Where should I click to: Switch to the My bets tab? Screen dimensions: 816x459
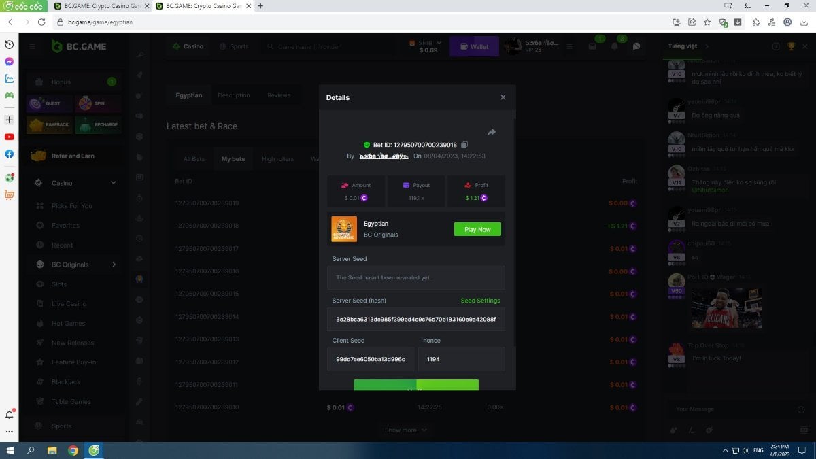click(233, 159)
